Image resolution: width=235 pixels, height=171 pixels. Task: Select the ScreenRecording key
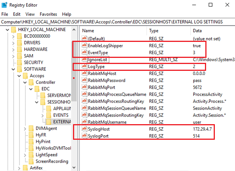[52, 161]
